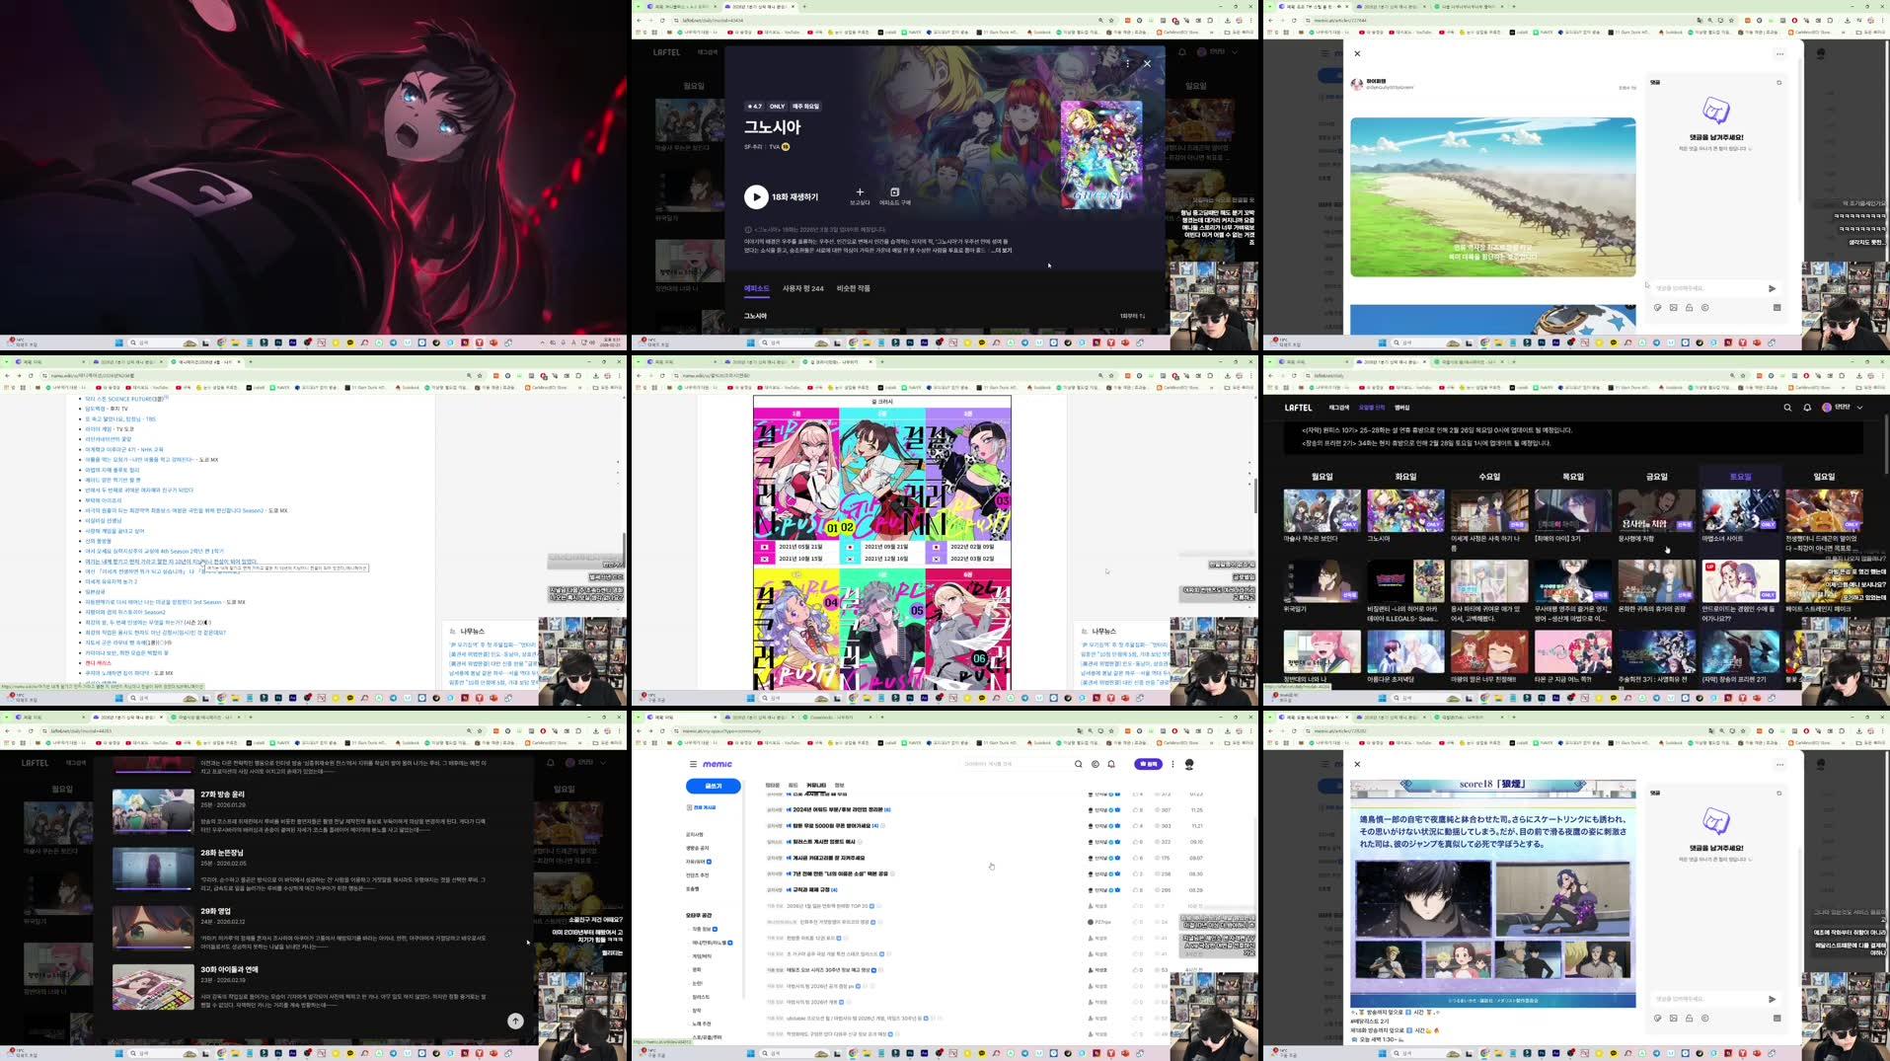Open the three-dot menu on the Gnosia page
Image resolution: width=1890 pixels, height=1061 pixels.
pos(1127,62)
